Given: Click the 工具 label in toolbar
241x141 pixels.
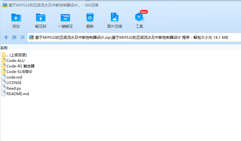Looking at the screenshot, I should point(139,26).
